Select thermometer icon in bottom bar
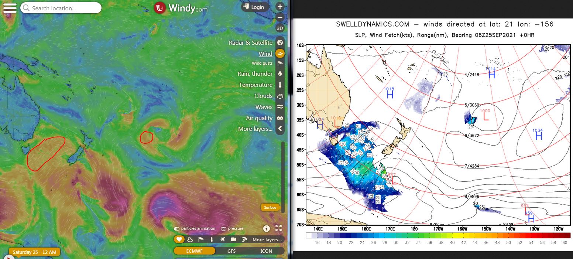 (x=212, y=239)
